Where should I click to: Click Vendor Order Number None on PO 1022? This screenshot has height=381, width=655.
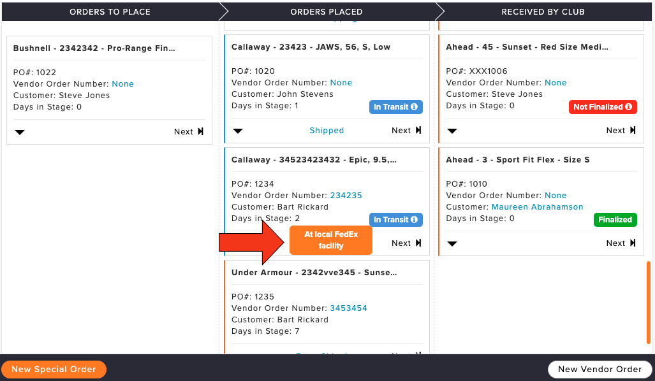123,84
